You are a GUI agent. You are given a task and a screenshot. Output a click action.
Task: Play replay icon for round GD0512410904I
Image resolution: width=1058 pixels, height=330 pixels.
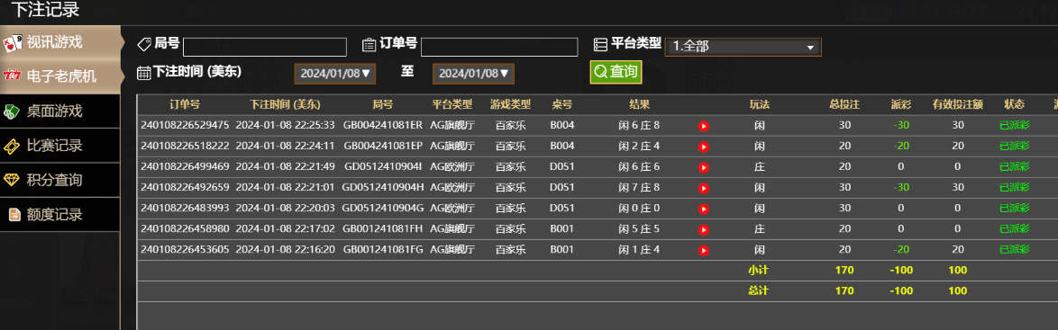point(703,167)
